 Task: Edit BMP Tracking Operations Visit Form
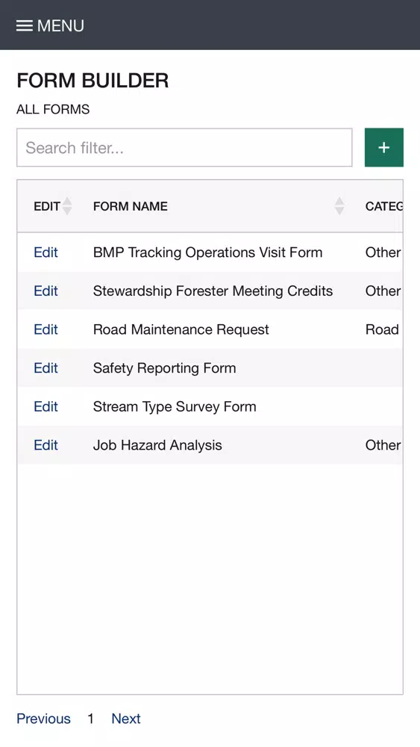point(46,252)
